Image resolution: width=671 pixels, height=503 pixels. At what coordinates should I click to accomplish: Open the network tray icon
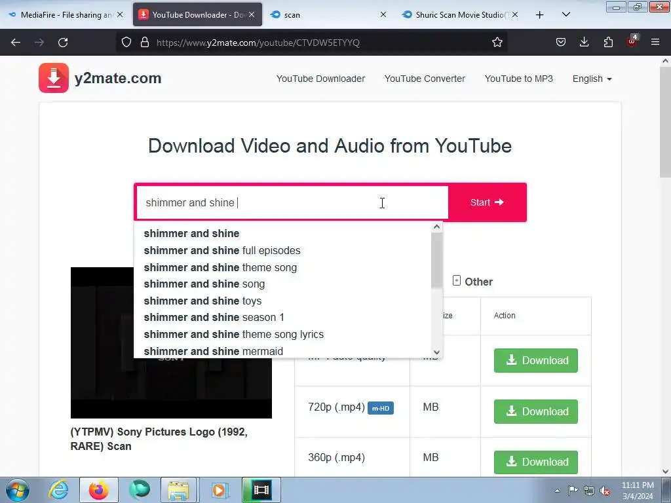589,491
